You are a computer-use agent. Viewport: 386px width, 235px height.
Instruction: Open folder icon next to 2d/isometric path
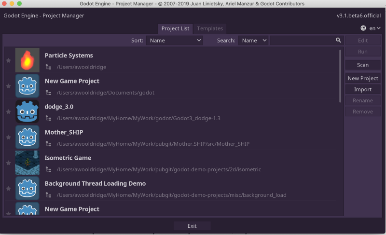(49, 169)
